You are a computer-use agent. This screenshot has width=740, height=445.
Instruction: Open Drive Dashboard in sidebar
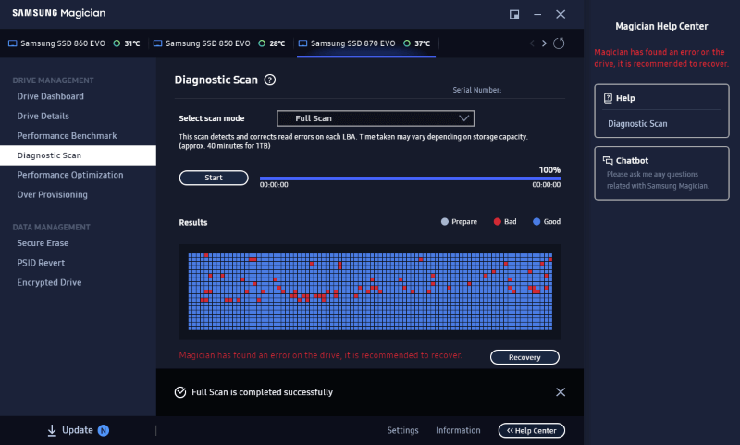pos(51,96)
